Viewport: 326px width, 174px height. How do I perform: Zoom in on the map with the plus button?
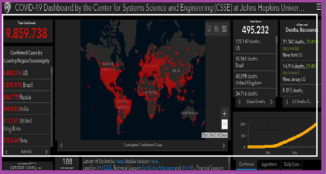pos(224,114)
